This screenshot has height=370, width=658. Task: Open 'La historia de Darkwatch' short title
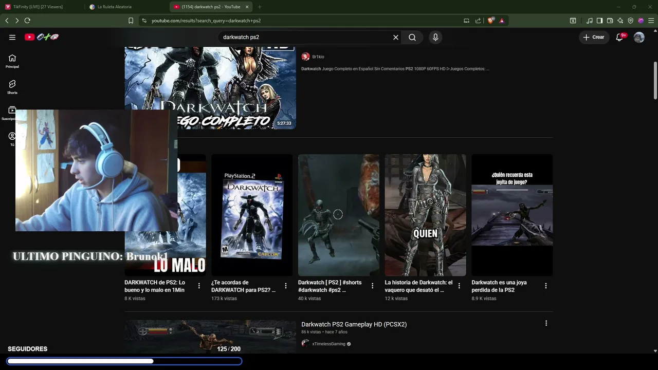coord(418,286)
